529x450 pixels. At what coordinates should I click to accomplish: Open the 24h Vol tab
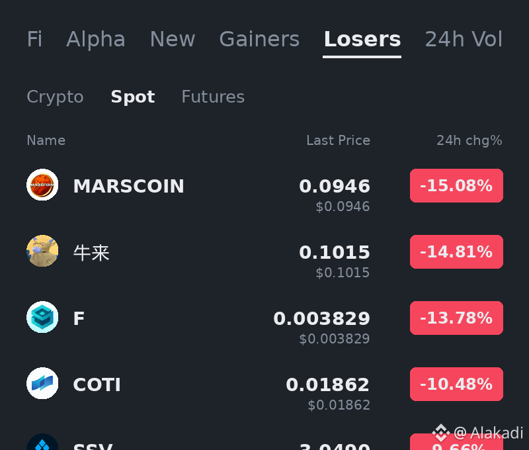click(464, 39)
